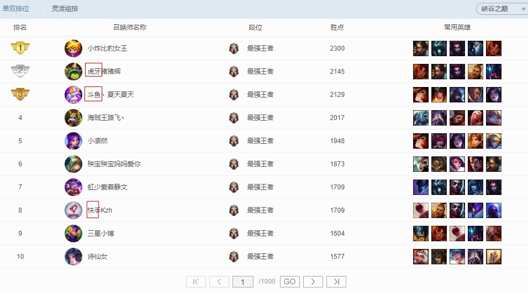
Task: Jump to the last page
Action: [336, 281]
